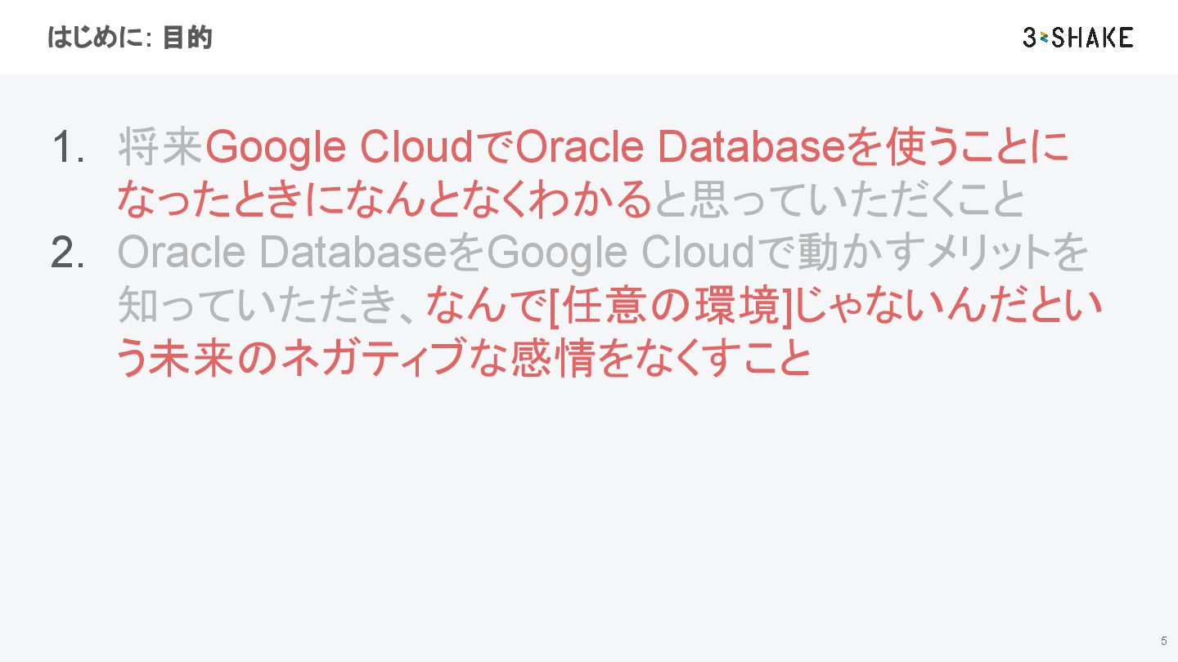Image resolution: width=1178 pixels, height=662 pixels.
Task: Click the red phrase じゃないんだとい
Action: pyautogui.click(x=949, y=307)
